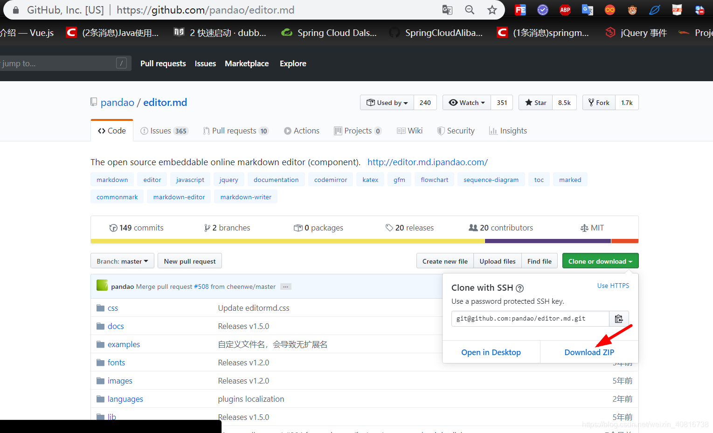Click the site lock security icon
This screenshot has height=433, width=713.
click(x=16, y=10)
